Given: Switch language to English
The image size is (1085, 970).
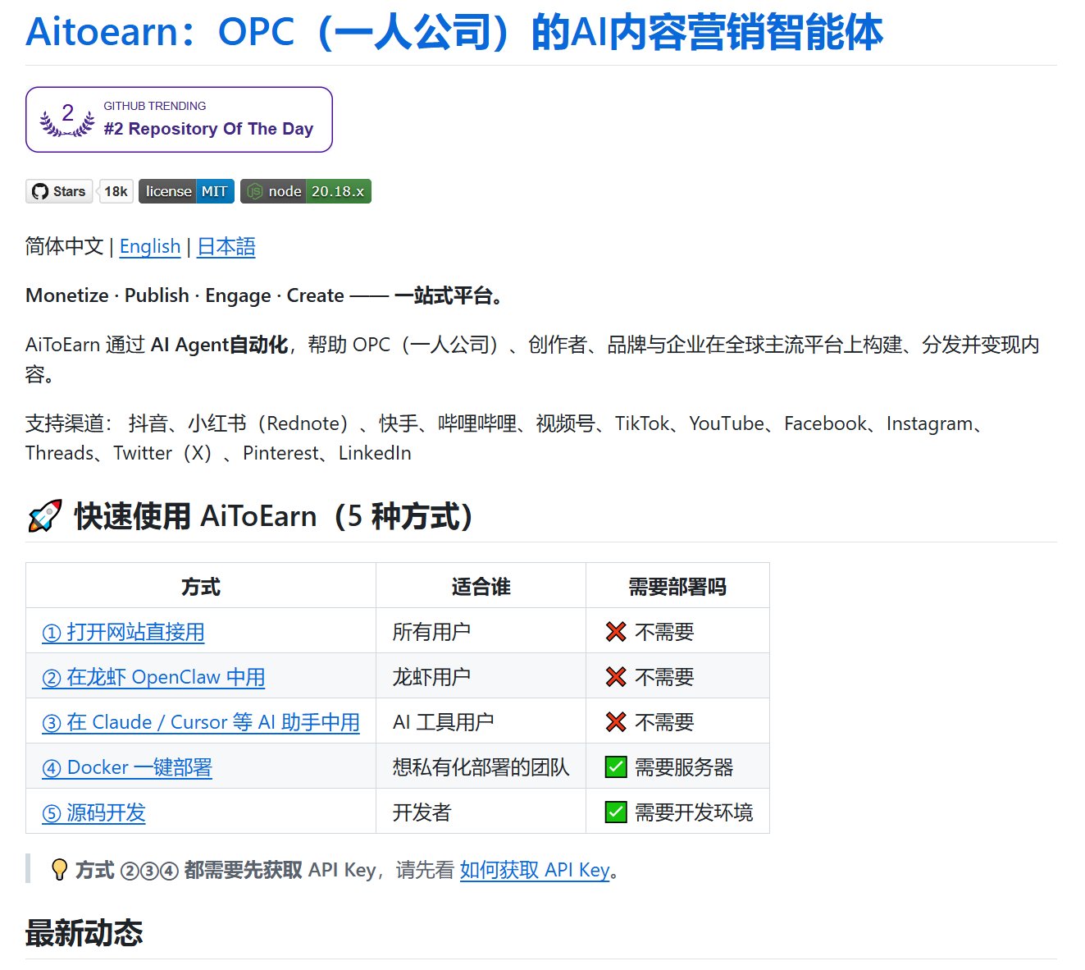Looking at the screenshot, I should click(150, 246).
